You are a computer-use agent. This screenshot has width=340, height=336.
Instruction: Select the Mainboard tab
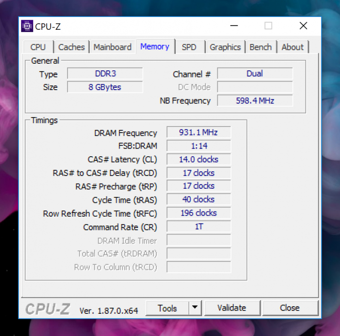[112, 47]
